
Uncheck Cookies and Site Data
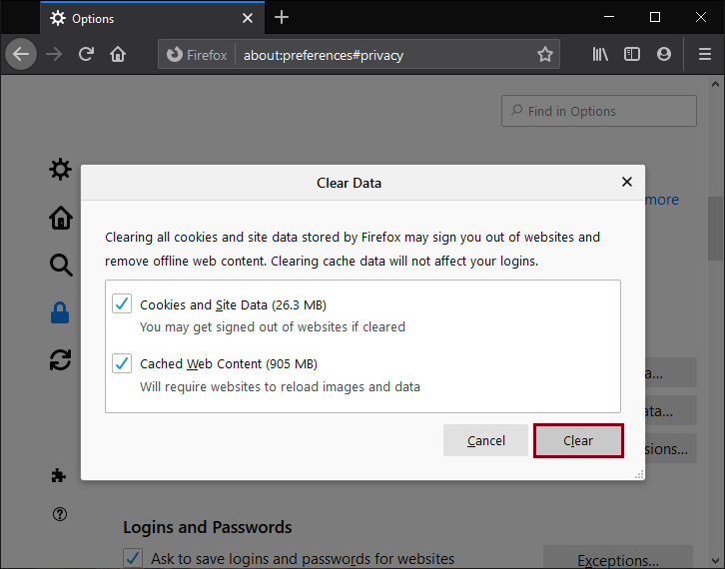[x=122, y=303]
